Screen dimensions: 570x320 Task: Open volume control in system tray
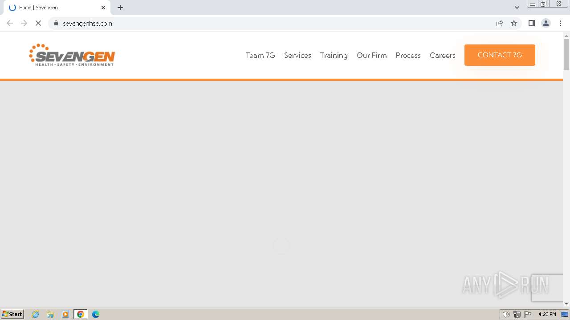click(506, 314)
